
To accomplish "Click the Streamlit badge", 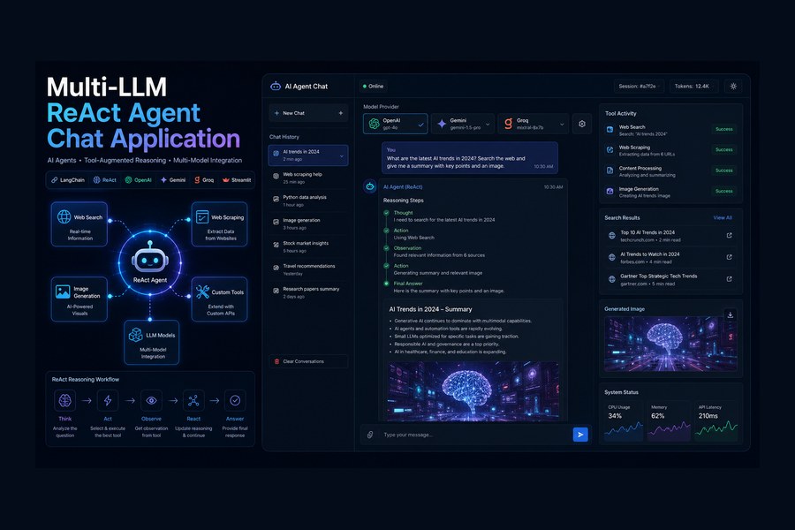I will pos(237,180).
